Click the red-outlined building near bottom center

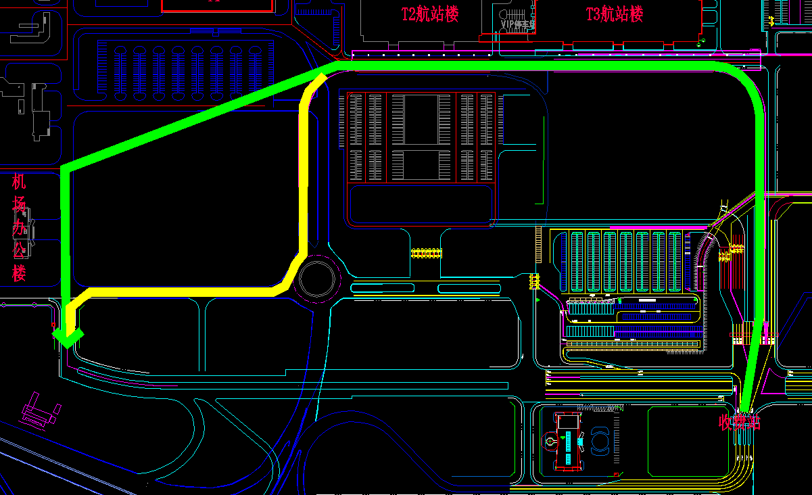click(569, 440)
